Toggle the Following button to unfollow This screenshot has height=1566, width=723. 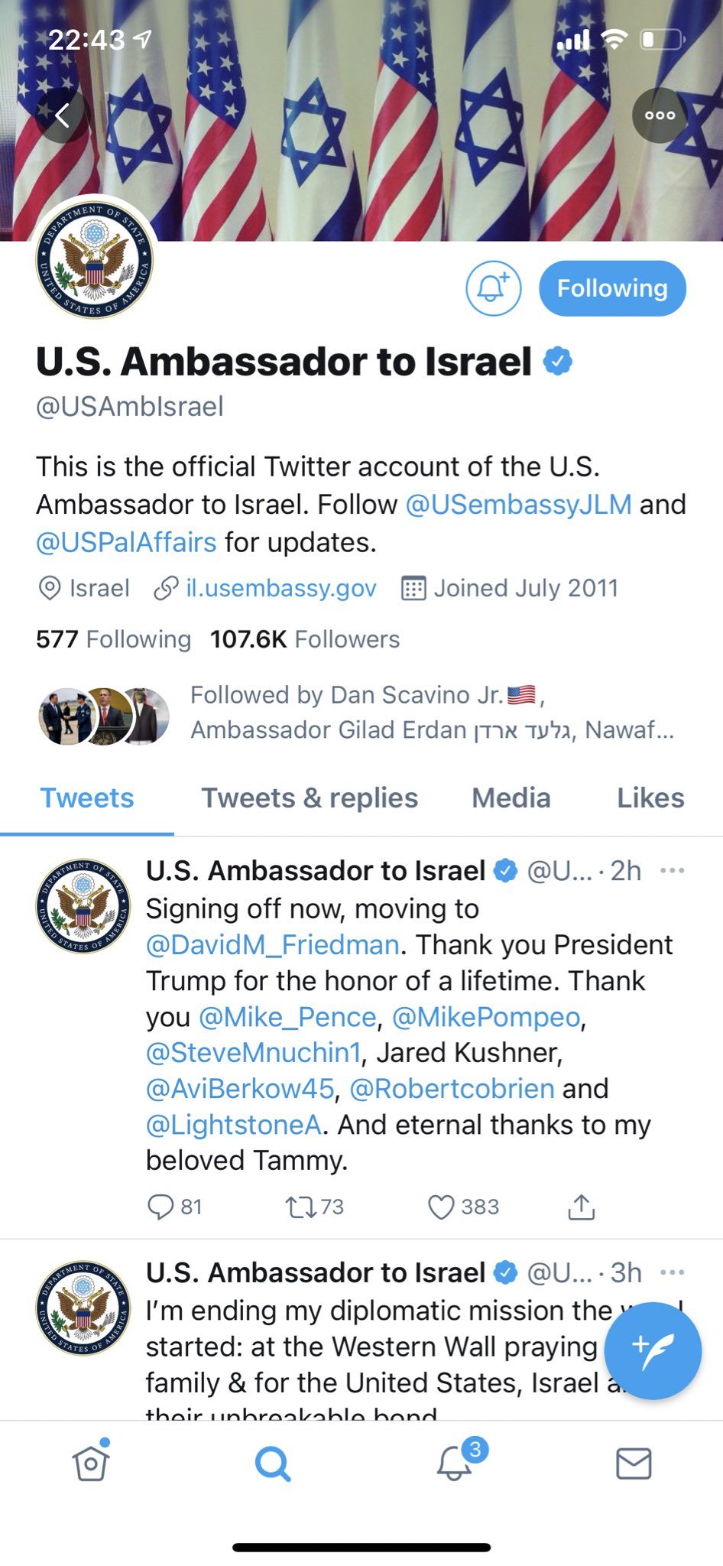(x=612, y=288)
